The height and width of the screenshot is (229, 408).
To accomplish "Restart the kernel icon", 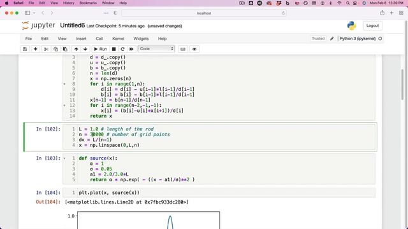I will 122,49.
